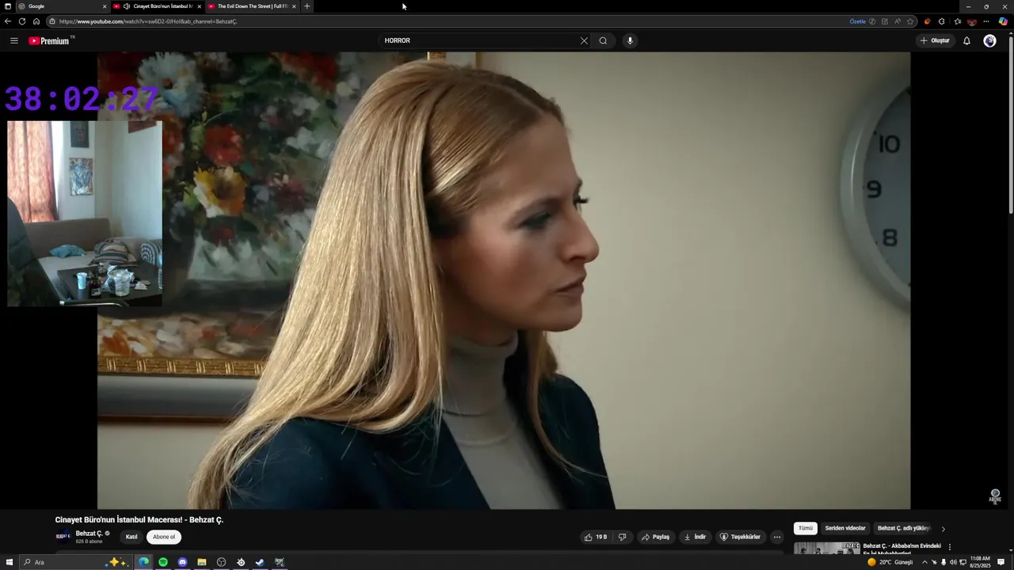Open read aloud in address bar
Screen dimensions: 1014x570
898,21
